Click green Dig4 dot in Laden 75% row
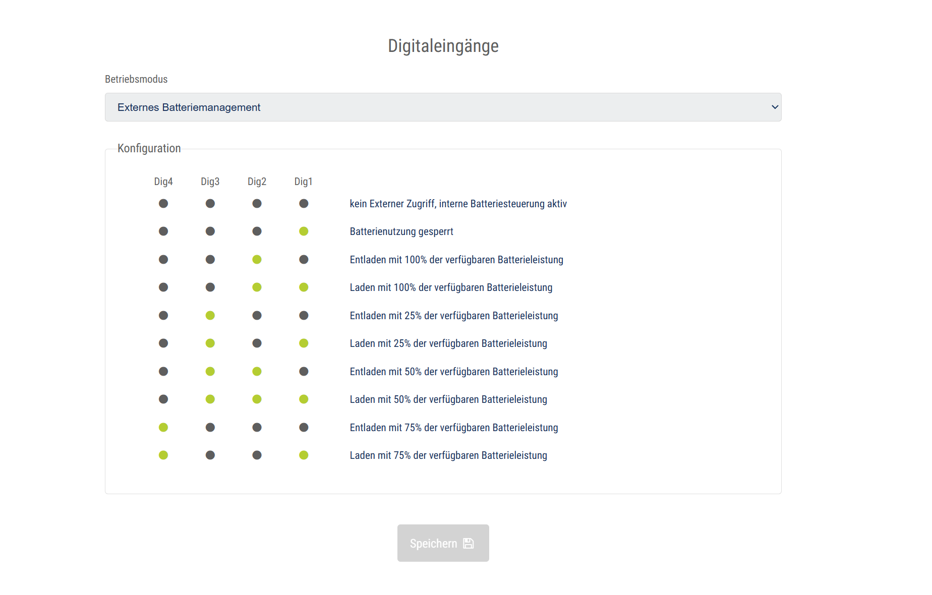 [163, 455]
